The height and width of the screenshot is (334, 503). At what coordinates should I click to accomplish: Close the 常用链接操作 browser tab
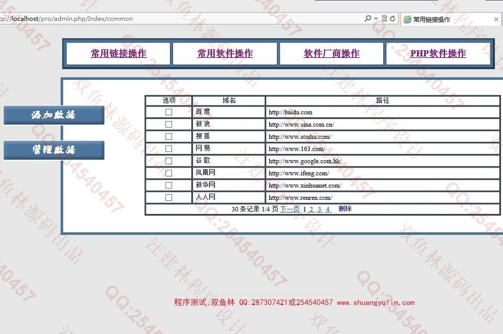coord(496,19)
